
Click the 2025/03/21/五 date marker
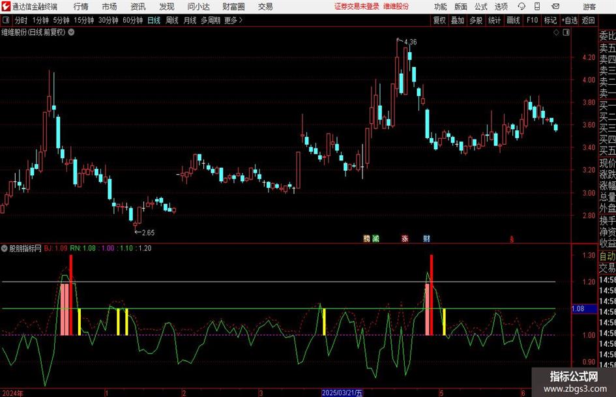(342, 392)
